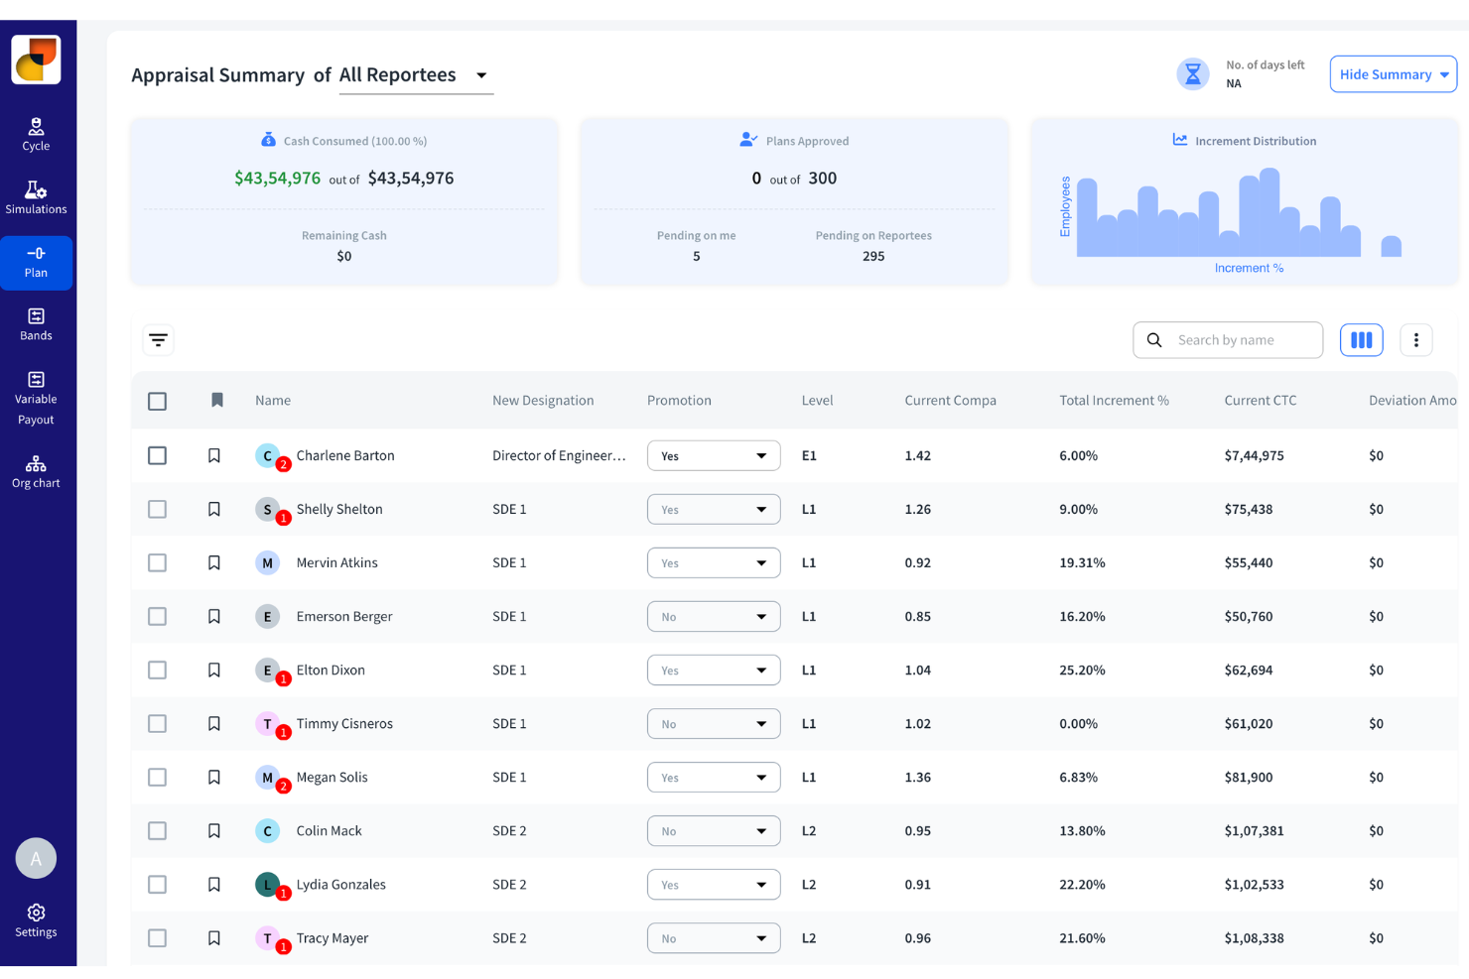This screenshot has height=979, width=1469.
Task: Open promotion dropdown for Charlene Barton
Action: pos(713,455)
